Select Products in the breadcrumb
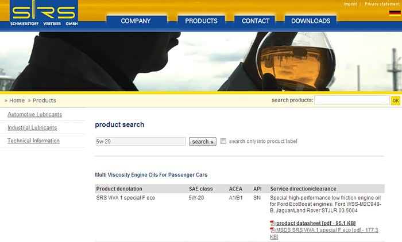The width and height of the screenshot is (402, 242). click(44, 100)
